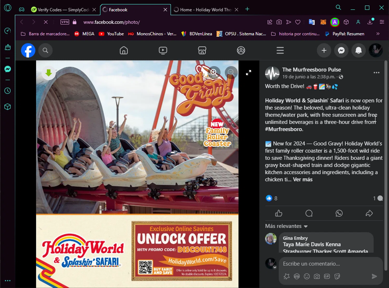This screenshot has height=288, width=389.
Task: Take snapshot with camera toolbar icon
Action: coord(279,22)
